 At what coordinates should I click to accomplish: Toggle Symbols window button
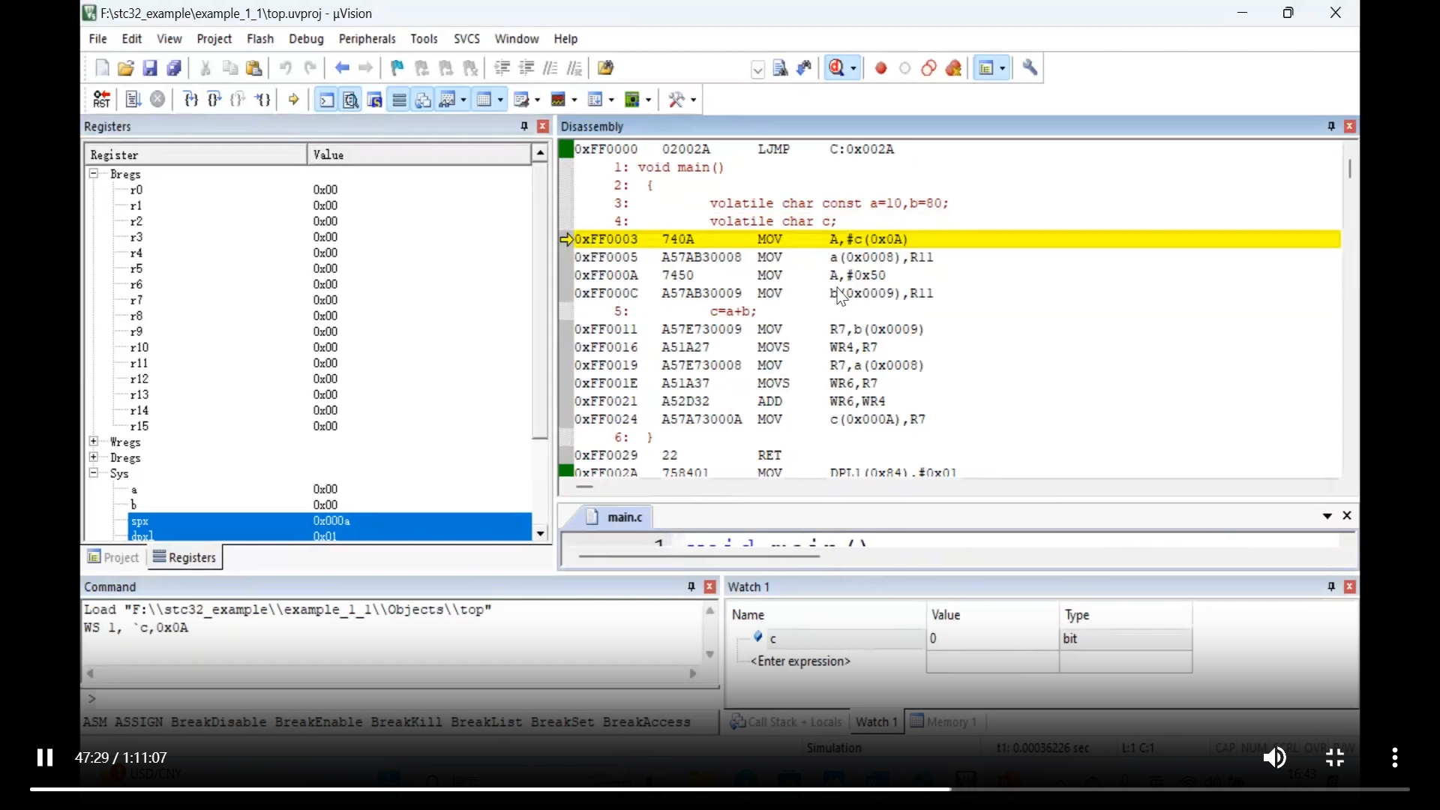[375, 100]
